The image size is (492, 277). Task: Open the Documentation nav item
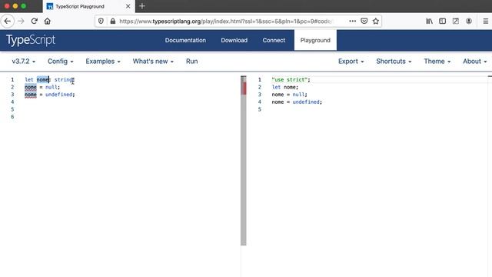(185, 40)
